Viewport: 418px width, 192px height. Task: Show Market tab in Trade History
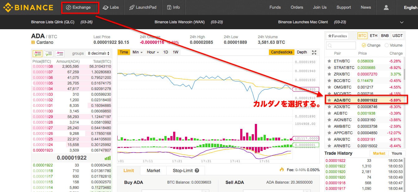[379, 153]
